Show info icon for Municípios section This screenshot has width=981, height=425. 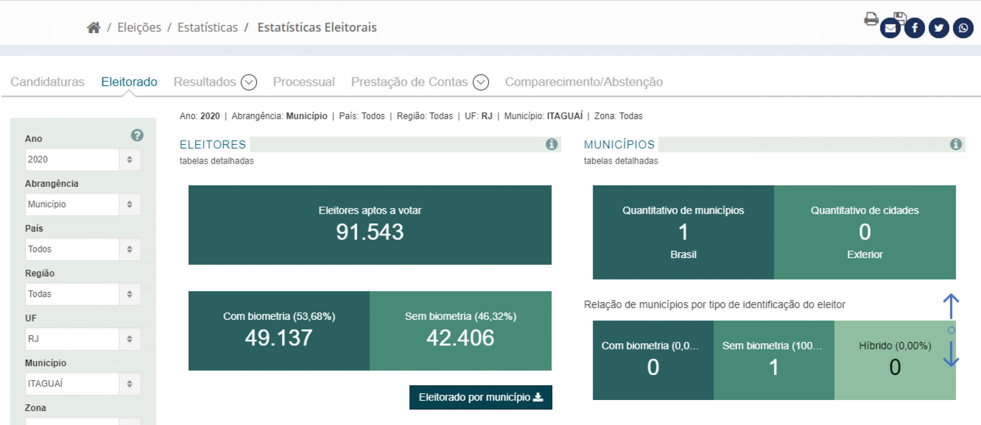[x=956, y=144]
